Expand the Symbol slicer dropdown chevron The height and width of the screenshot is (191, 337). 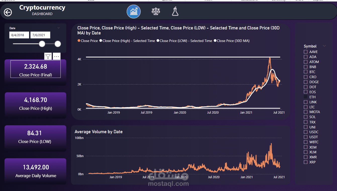click(x=324, y=46)
